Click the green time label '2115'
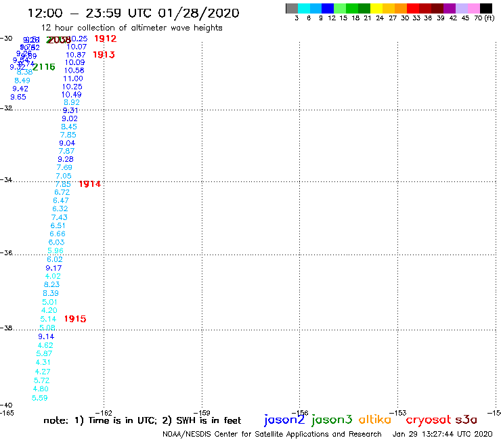The height and width of the screenshot is (440, 501). pyautogui.click(x=44, y=67)
